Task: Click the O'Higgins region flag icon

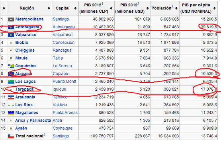Action: (11, 51)
